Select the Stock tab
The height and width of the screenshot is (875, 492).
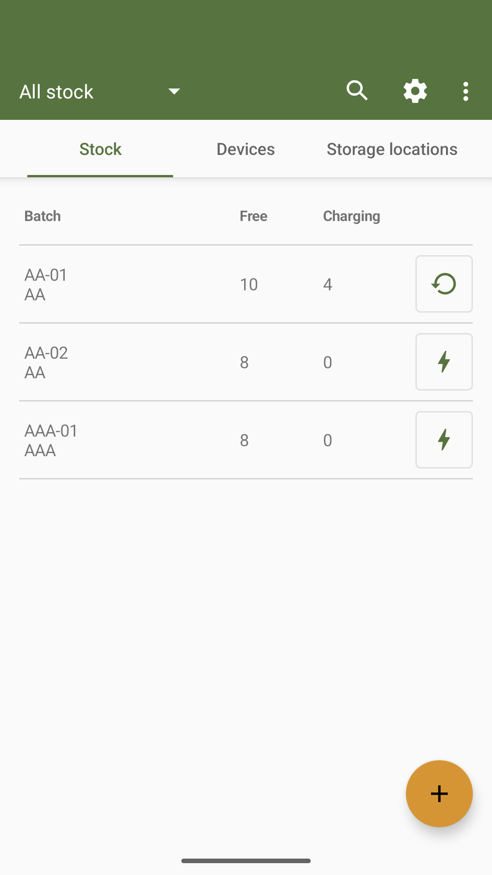coord(100,149)
